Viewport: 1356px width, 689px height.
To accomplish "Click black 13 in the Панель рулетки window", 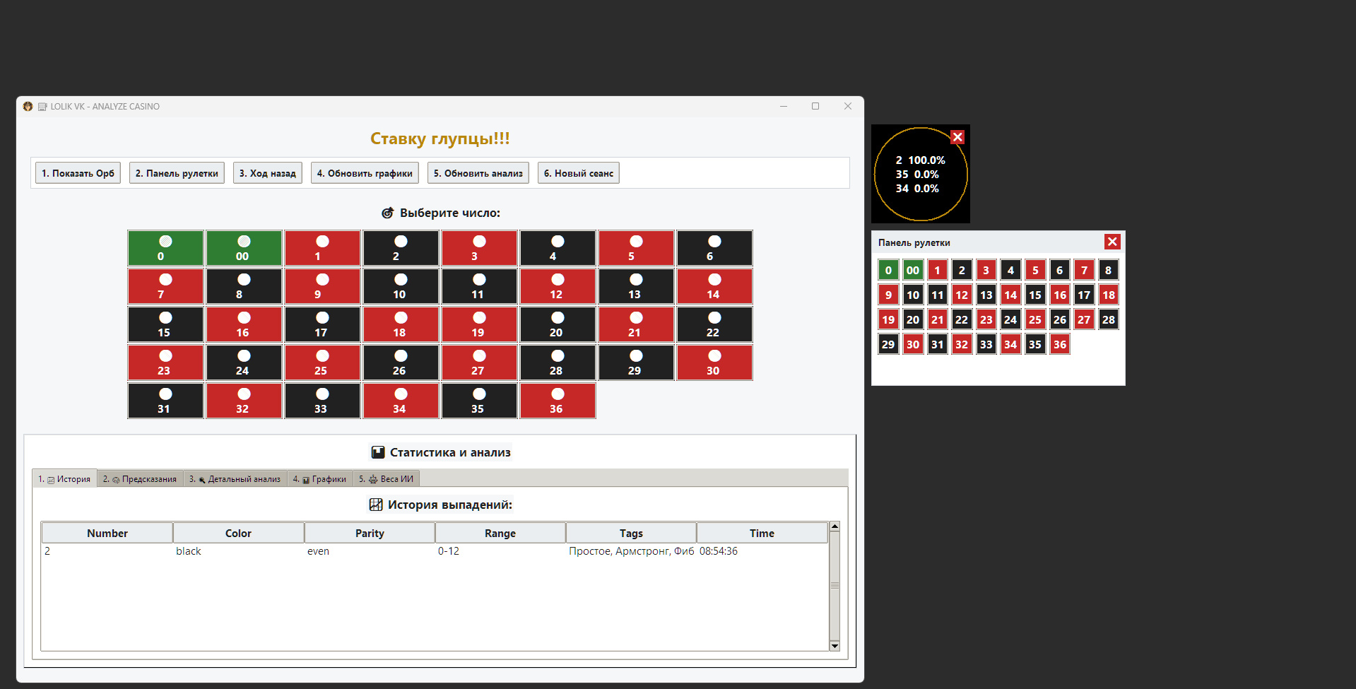I will pos(986,295).
